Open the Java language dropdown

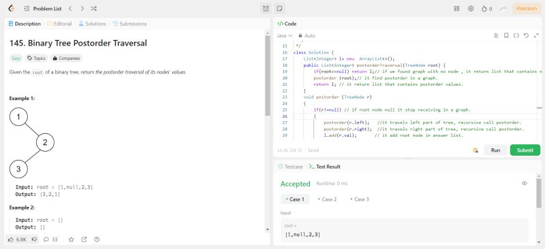(284, 36)
